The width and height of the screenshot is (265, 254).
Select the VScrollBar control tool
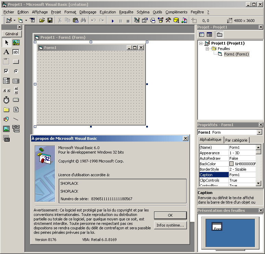16,90
